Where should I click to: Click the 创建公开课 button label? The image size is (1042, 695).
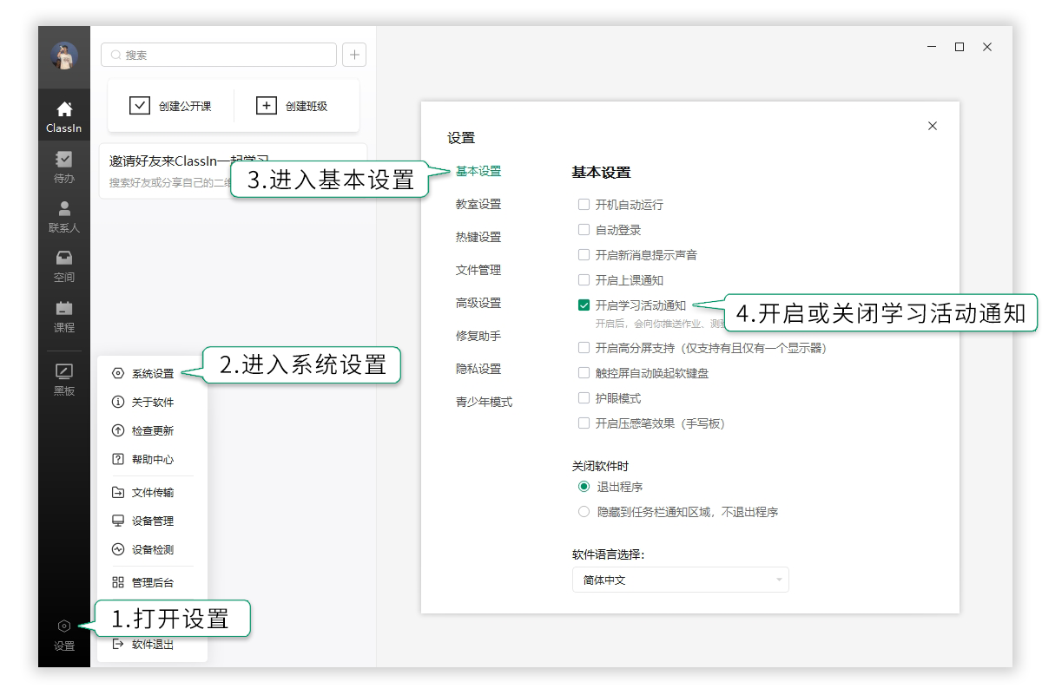tap(185, 106)
